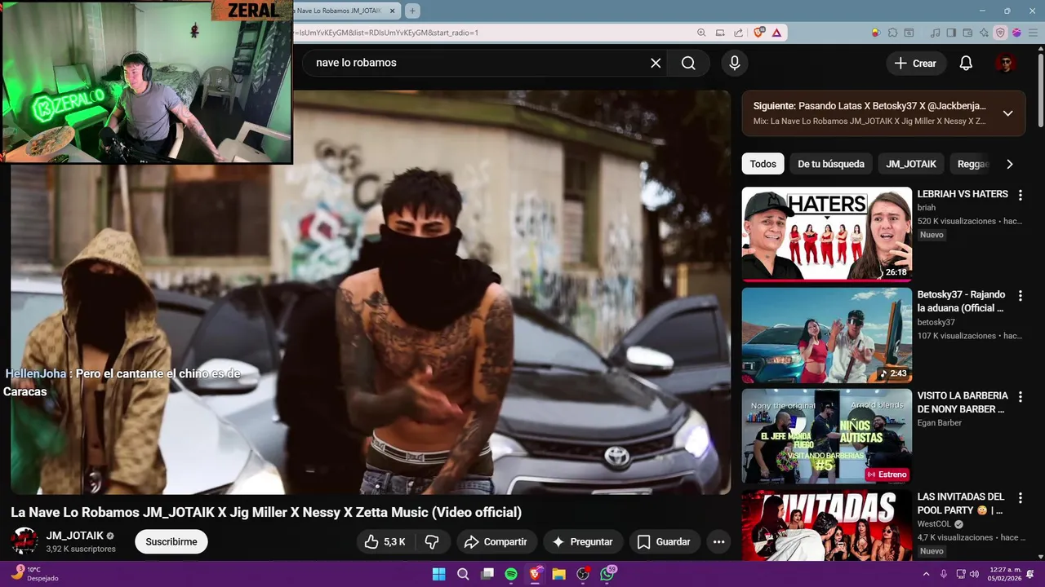Close the Nave Lo Robamos browser tab
1045x587 pixels.
pyautogui.click(x=393, y=11)
